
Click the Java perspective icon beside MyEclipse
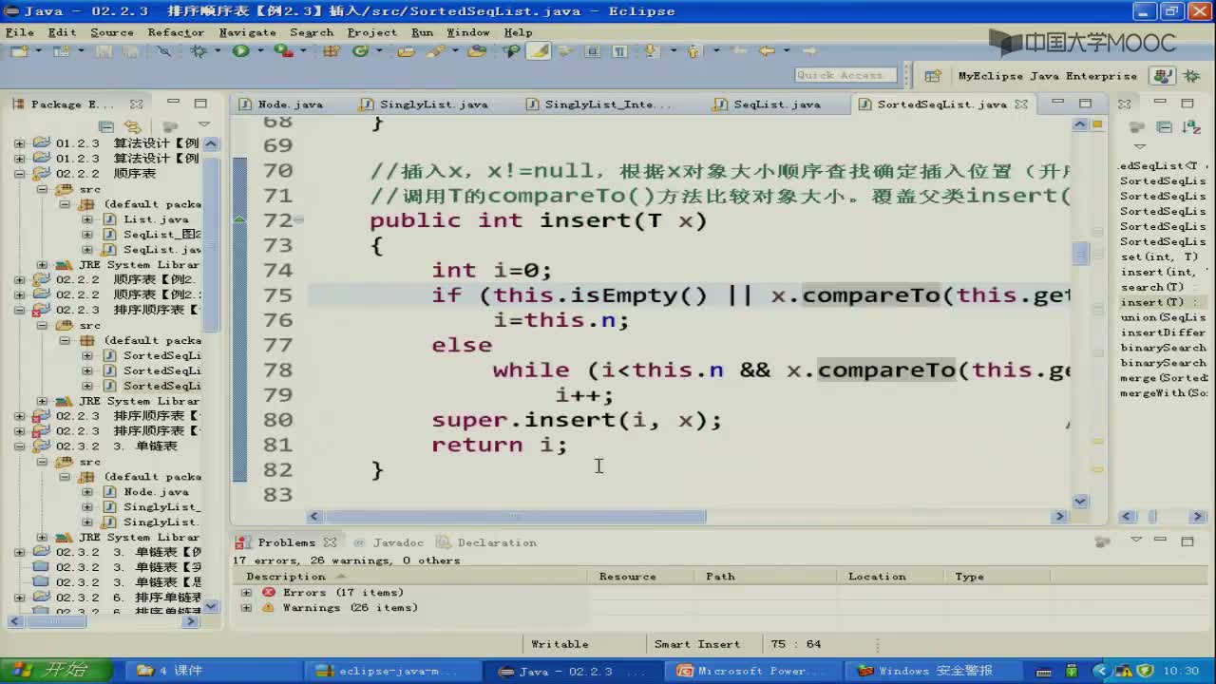click(x=1161, y=76)
